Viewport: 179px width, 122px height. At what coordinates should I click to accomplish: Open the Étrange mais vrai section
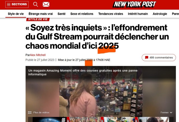point(41,14)
